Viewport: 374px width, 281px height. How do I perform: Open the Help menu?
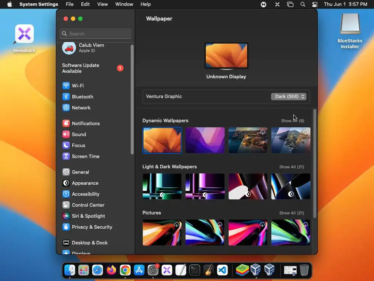click(x=145, y=4)
